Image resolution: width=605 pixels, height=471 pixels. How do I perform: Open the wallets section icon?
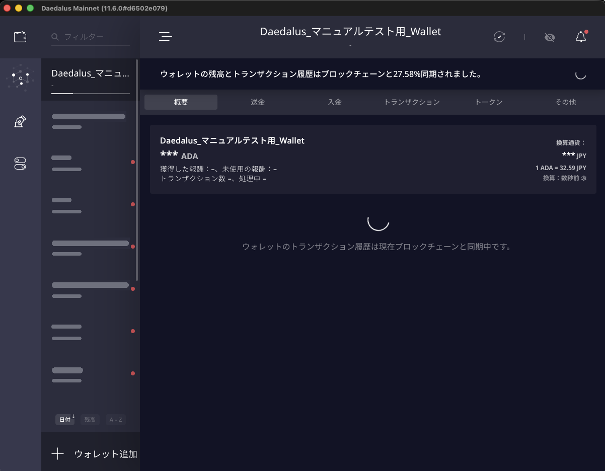[20, 37]
